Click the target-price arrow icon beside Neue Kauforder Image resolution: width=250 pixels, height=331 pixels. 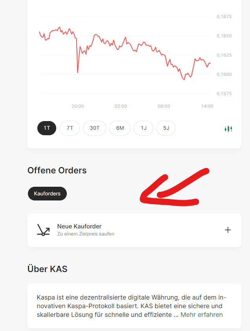point(43,230)
